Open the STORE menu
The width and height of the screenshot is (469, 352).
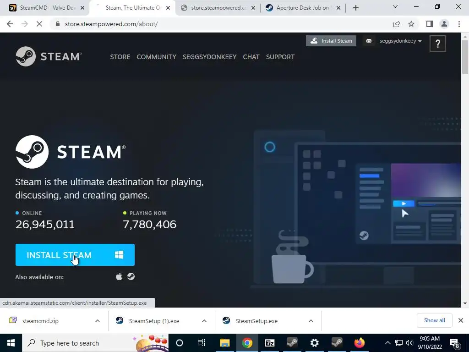(120, 57)
